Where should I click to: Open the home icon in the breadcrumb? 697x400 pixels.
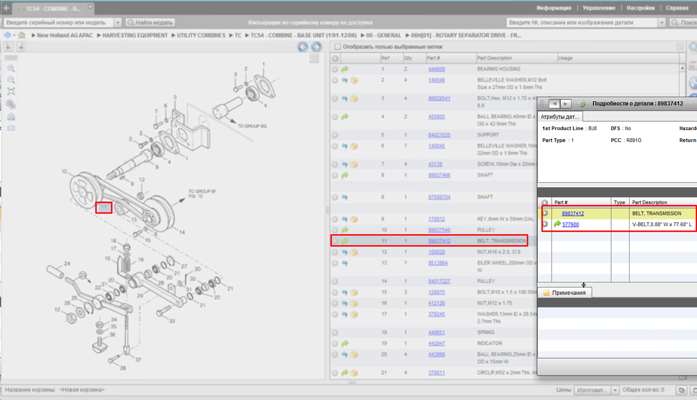22,35
